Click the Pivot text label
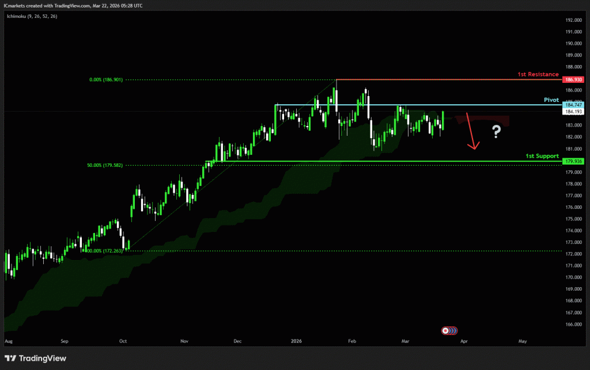 point(551,100)
